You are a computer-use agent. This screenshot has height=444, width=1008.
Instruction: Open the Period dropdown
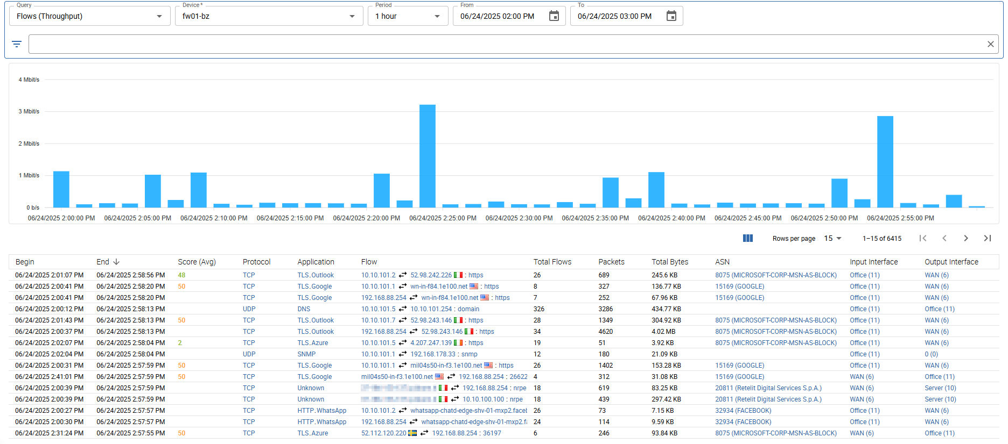click(x=408, y=16)
